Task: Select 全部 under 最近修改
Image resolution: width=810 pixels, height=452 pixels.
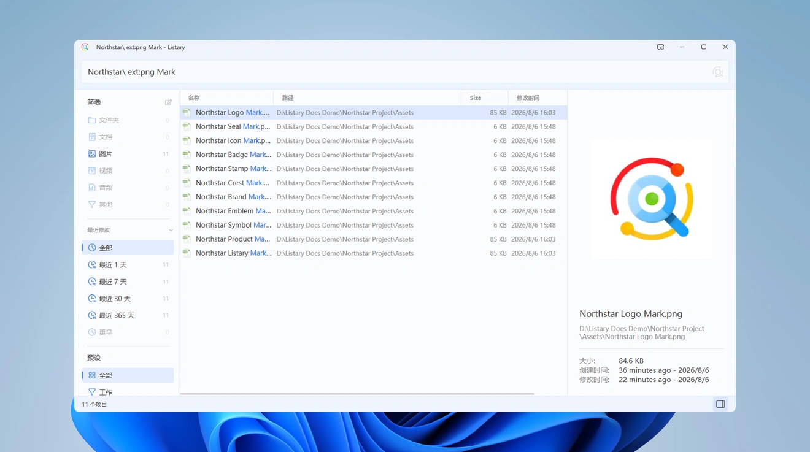Action: pyautogui.click(x=128, y=248)
